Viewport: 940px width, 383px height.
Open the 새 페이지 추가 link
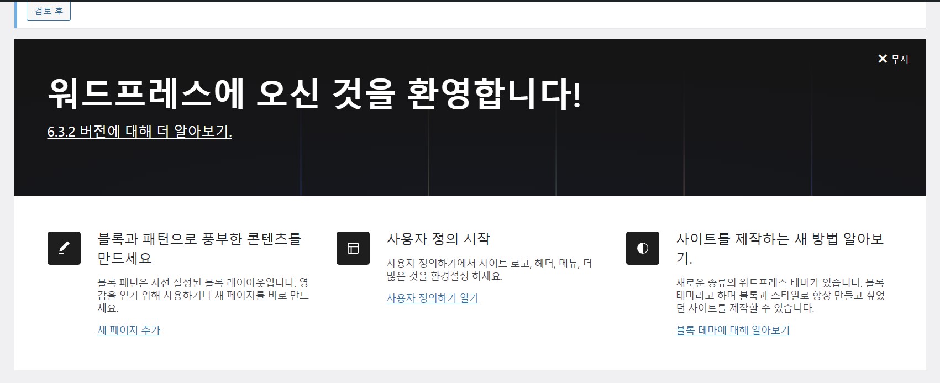pyautogui.click(x=129, y=330)
